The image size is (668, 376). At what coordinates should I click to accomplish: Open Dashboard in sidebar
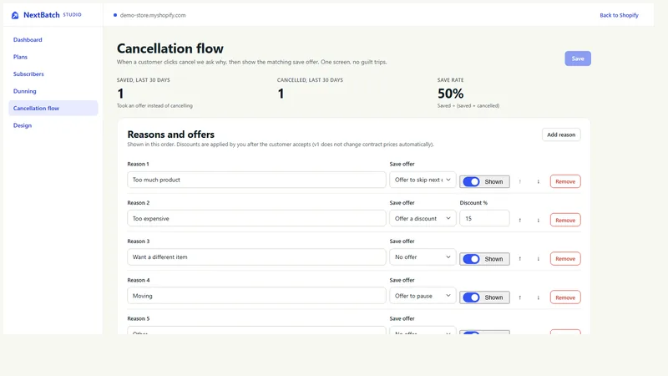point(28,39)
